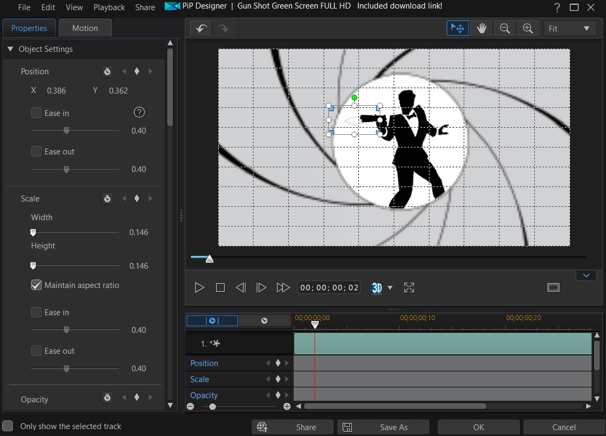Viewport: 606px width, 436px height.
Task: Click the Cancel button
Action: pyautogui.click(x=564, y=427)
